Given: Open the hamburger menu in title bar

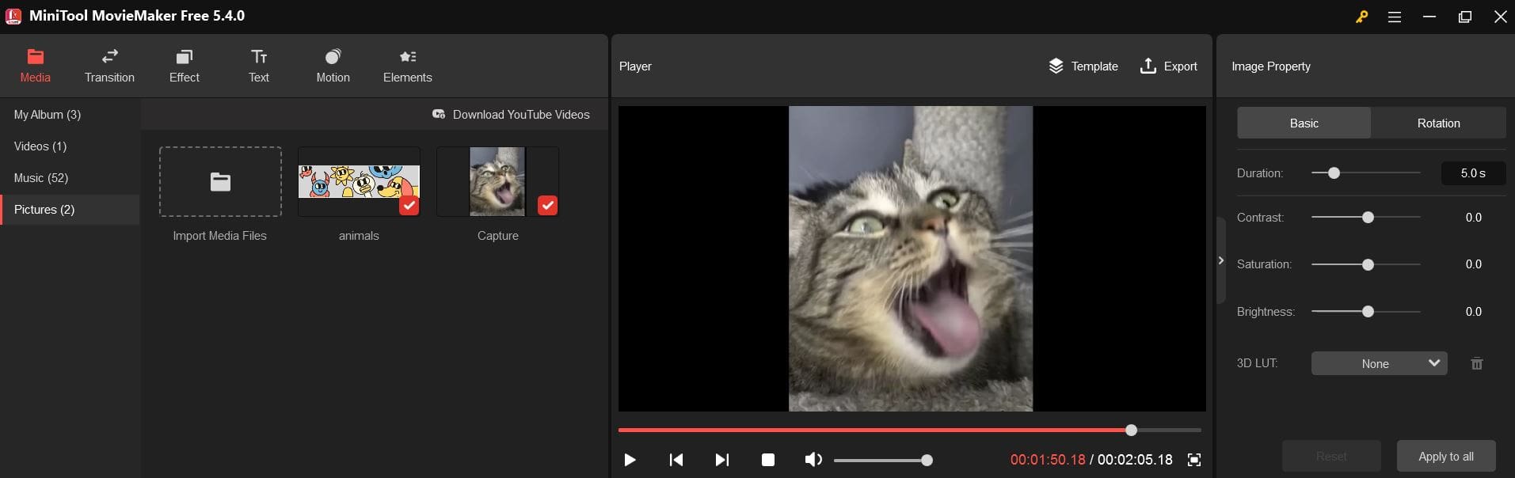Looking at the screenshot, I should (x=1395, y=17).
